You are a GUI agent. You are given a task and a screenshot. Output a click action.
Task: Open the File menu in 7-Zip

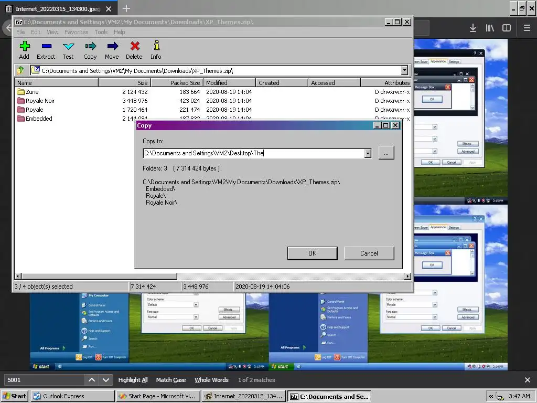click(x=20, y=32)
